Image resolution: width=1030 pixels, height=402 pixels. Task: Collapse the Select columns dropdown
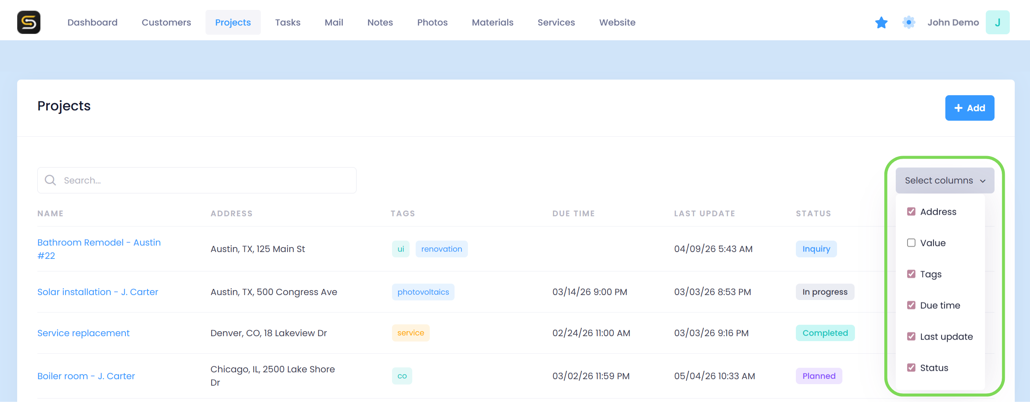[945, 180]
